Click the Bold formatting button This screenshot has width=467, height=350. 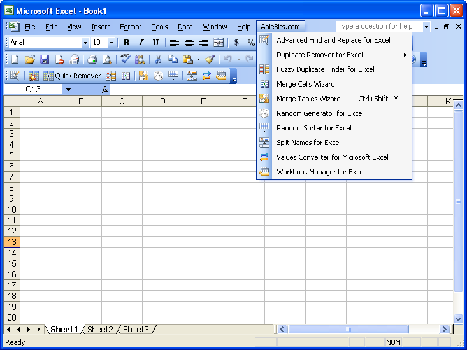point(126,43)
